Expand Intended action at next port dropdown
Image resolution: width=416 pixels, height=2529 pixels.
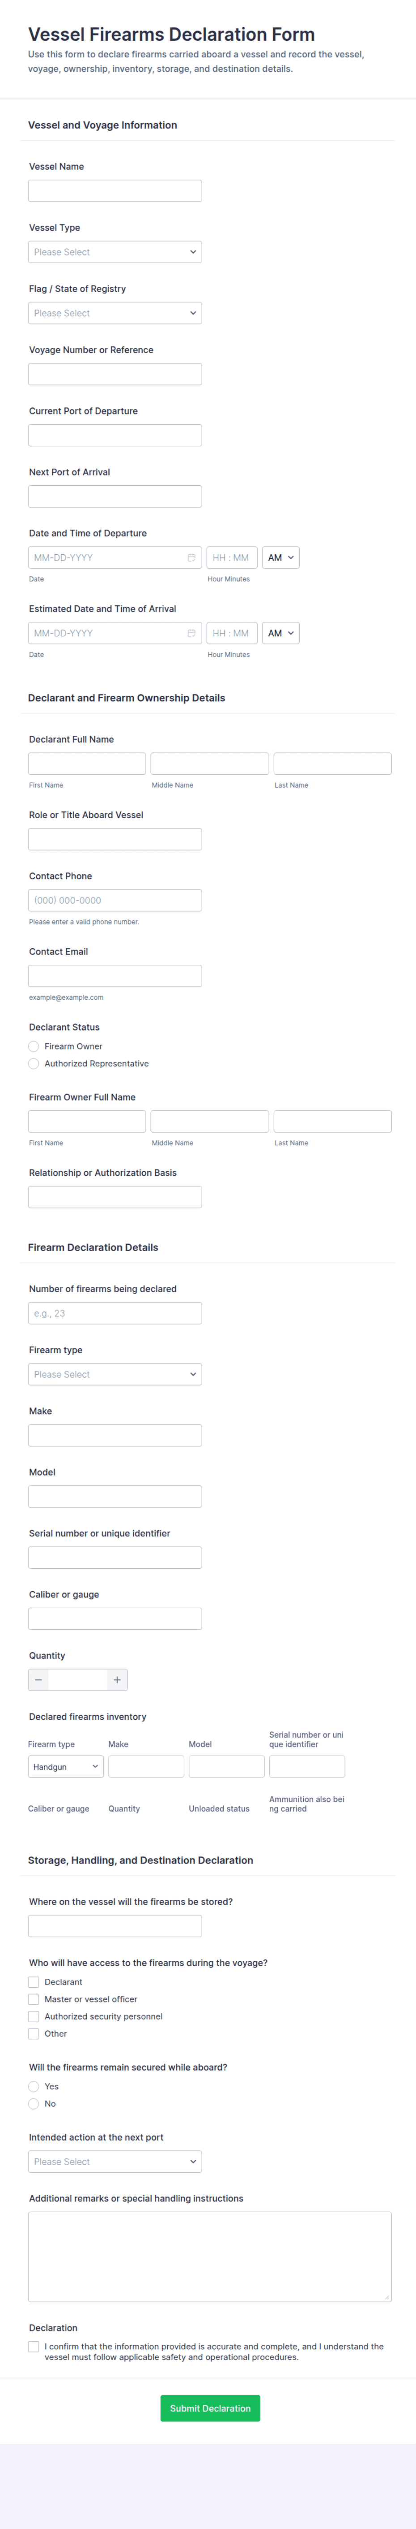tap(115, 2162)
